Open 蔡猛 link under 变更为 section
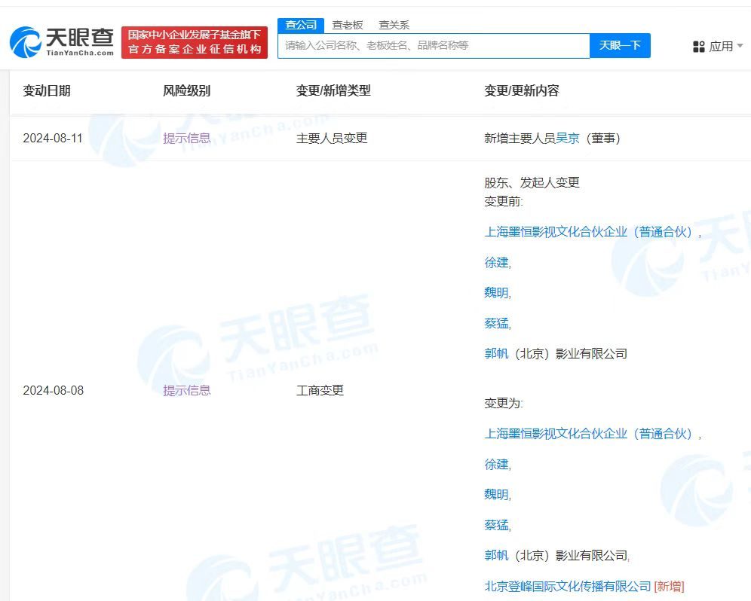 [x=495, y=524]
